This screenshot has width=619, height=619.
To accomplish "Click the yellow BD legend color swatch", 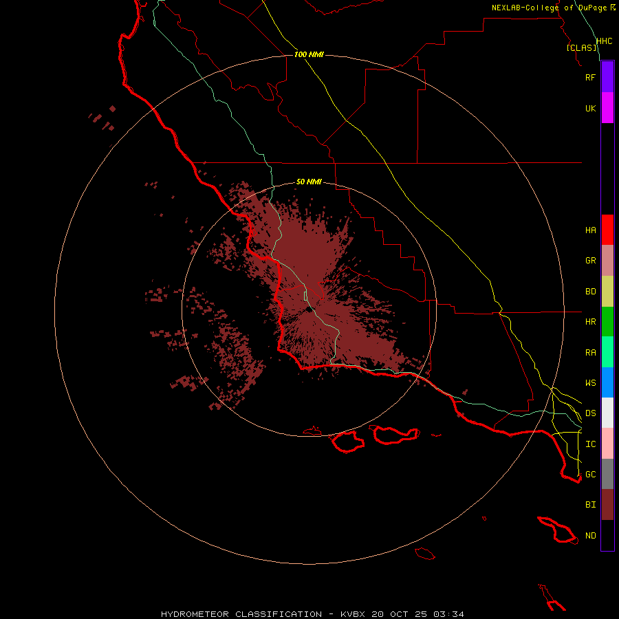I will [607, 292].
